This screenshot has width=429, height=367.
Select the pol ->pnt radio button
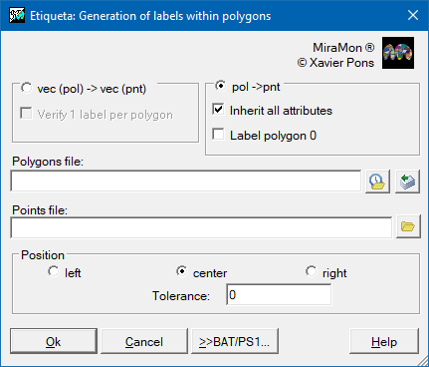(220, 86)
